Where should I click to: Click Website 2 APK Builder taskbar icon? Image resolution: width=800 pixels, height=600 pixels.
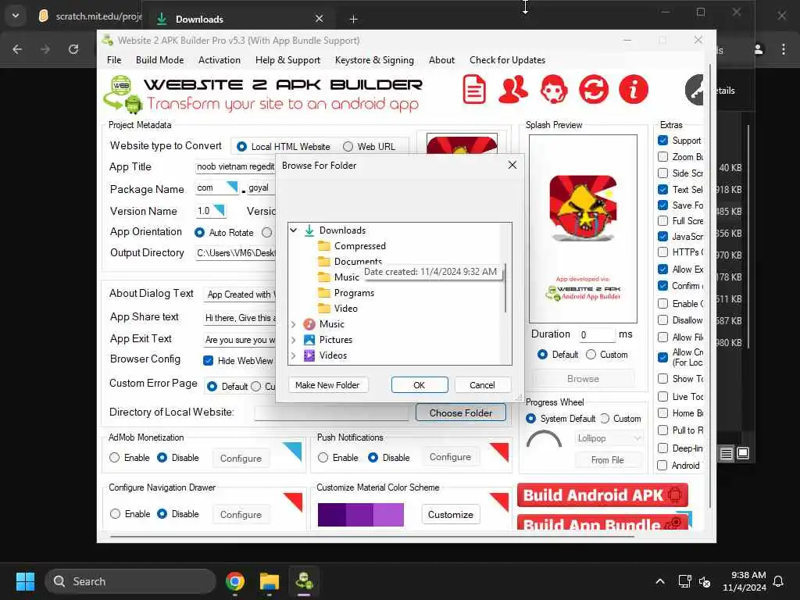(304, 581)
